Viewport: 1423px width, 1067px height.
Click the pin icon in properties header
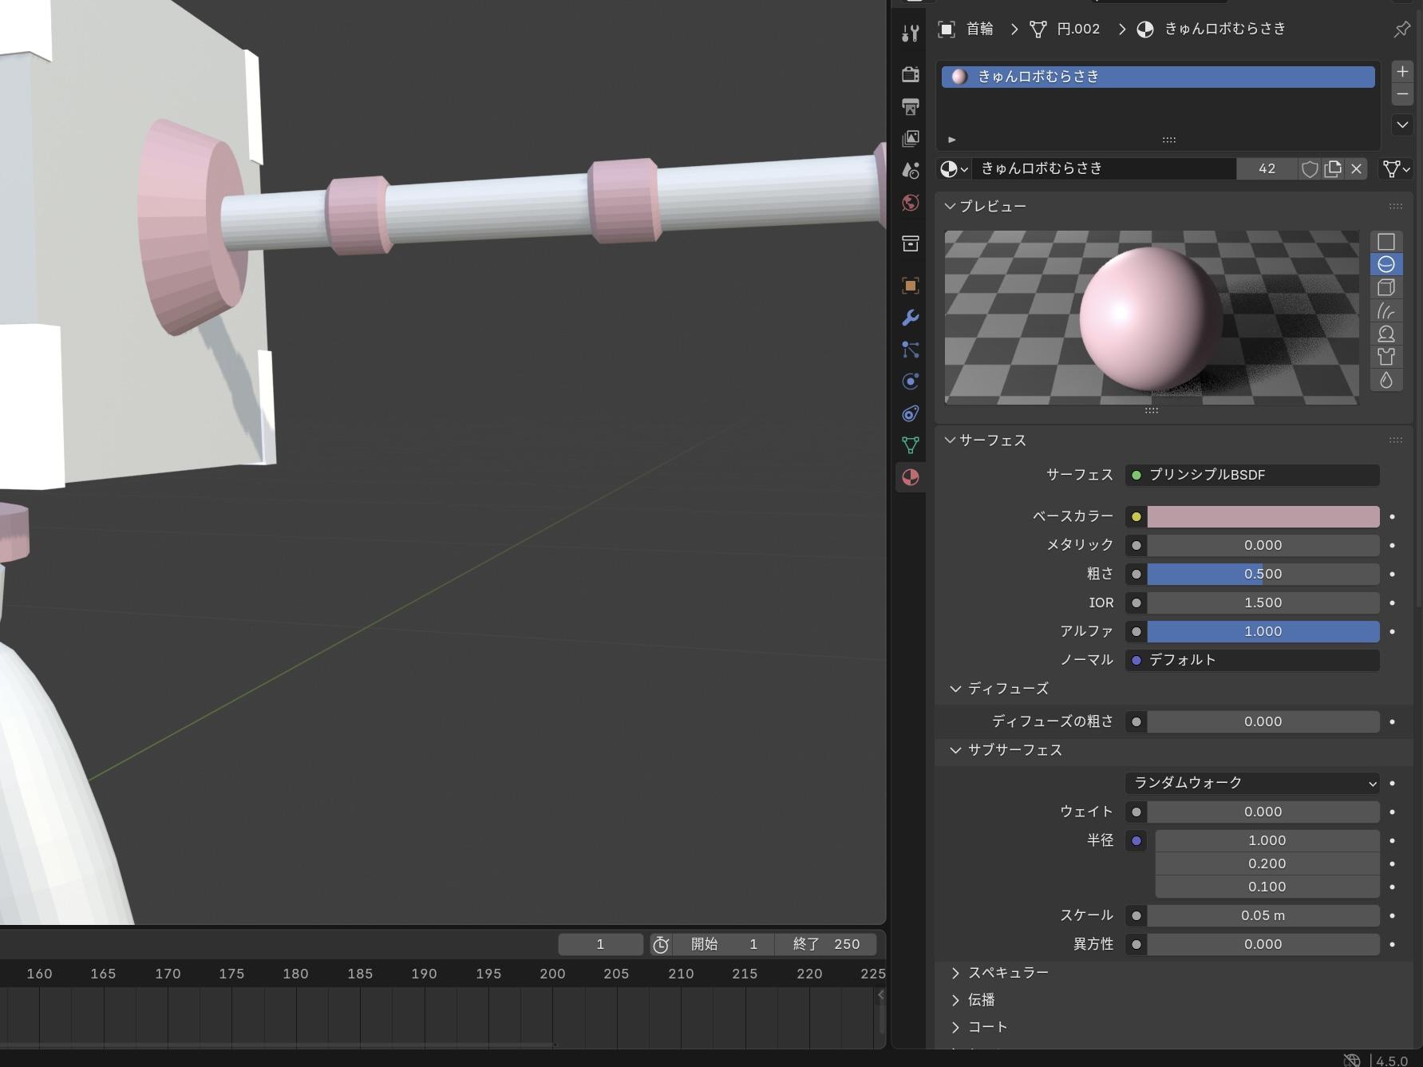pos(1401,30)
